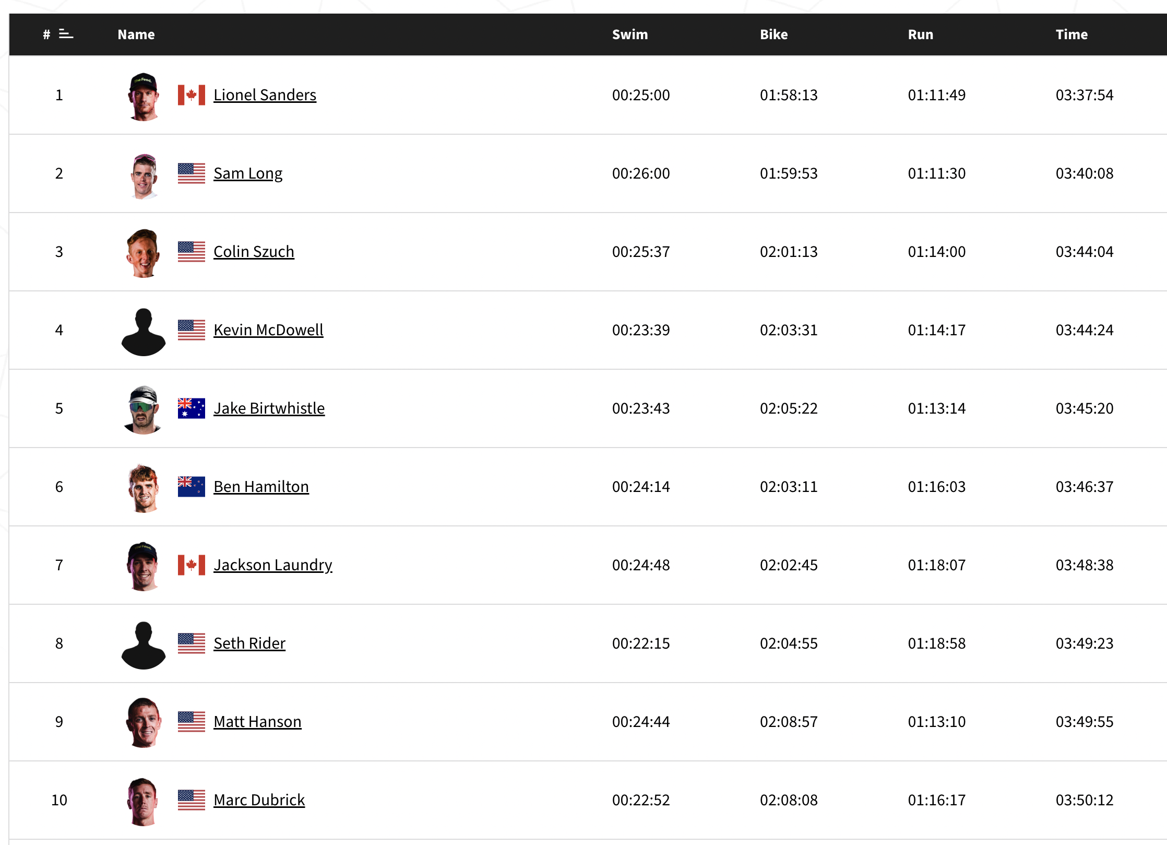Click the US flag beside Kevin McDowell
The width and height of the screenshot is (1167, 845).
point(192,330)
